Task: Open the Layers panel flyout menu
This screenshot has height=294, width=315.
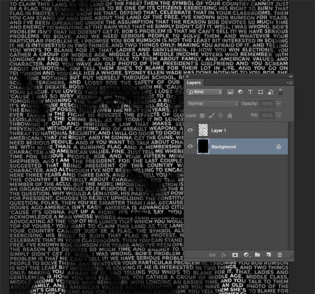Action: click(289, 82)
